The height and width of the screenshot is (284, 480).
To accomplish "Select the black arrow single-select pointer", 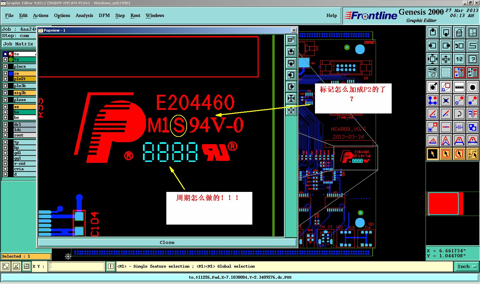I will (x=433, y=154).
